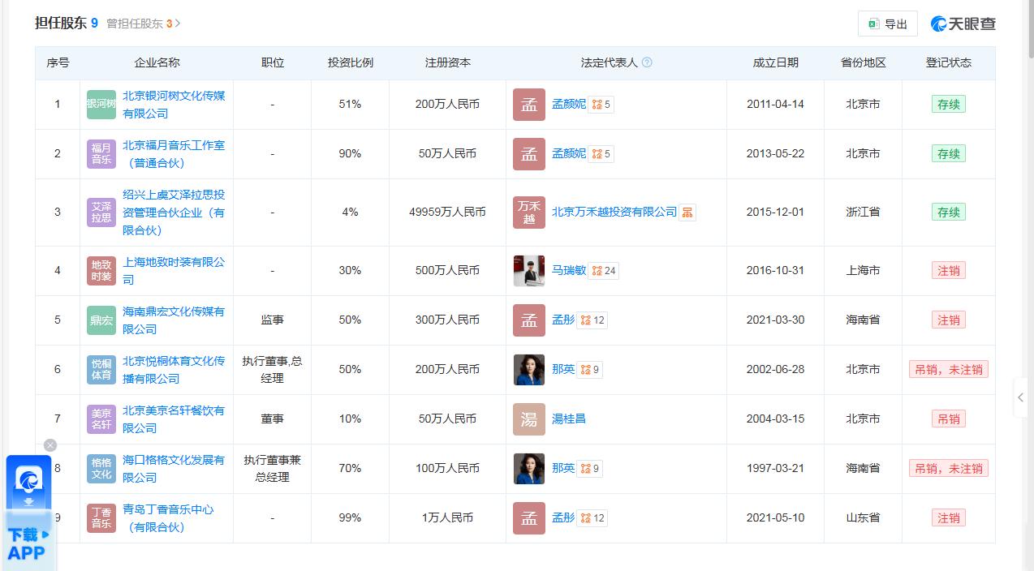1034x571 pixels.
Task: Click the Excel export icon
Action: coord(873,24)
